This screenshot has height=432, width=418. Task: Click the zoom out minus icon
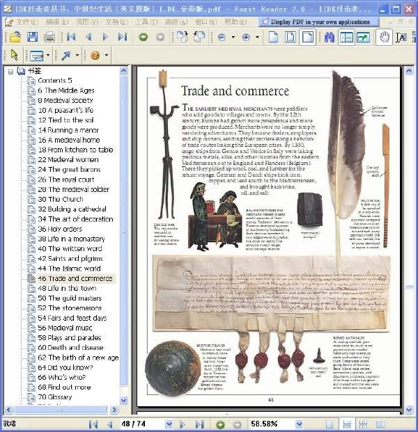(x=222, y=37)
